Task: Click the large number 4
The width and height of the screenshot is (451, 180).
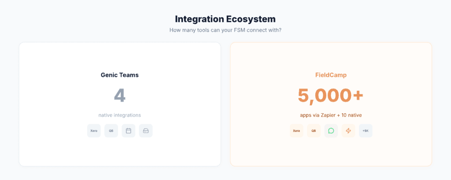Action: pyautogui.click(x=120, y=95)
